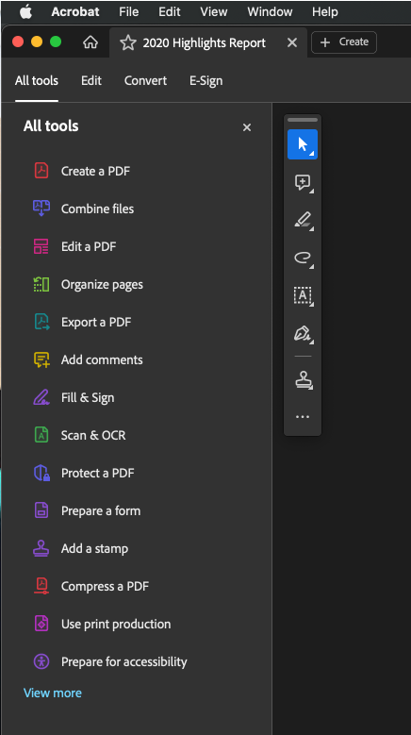This screenshot has width=411, height=735.
Task: Open the three-dot more tools menu
Action: tap(303, 416)
